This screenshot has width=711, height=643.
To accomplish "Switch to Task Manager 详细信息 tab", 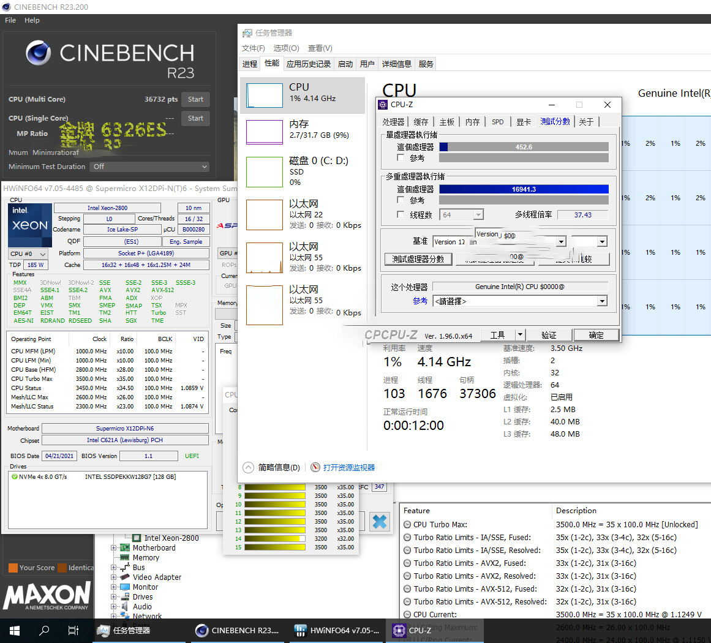I will coord(396,64).
